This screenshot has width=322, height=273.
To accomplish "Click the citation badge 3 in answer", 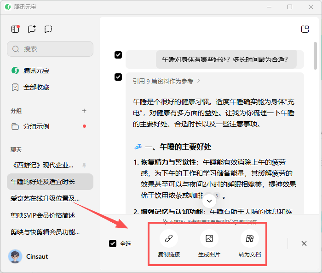I will [x=217, y=196].
